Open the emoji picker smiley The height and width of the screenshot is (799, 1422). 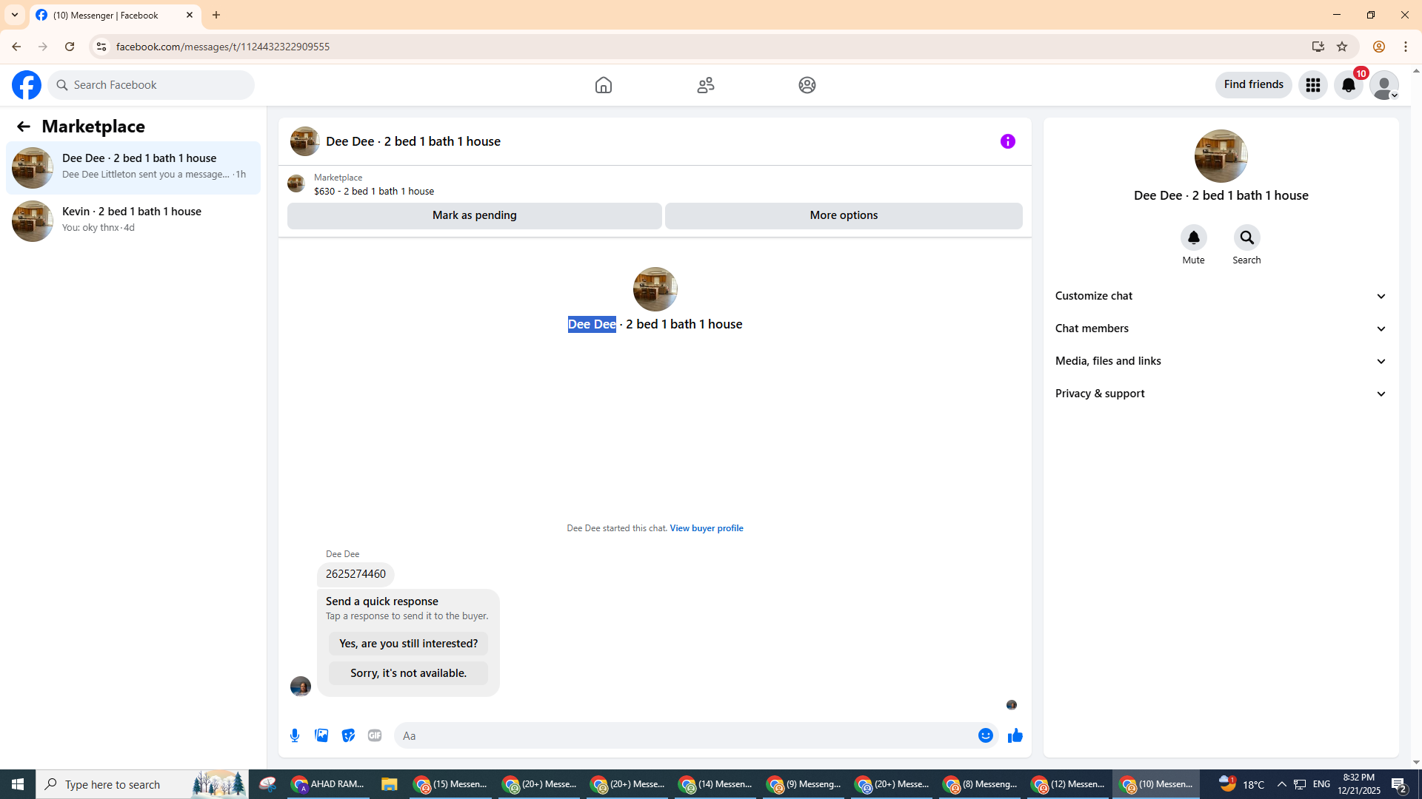pos(985,735)
